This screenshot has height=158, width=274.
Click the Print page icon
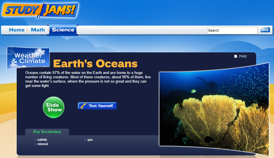click(235, 56)
